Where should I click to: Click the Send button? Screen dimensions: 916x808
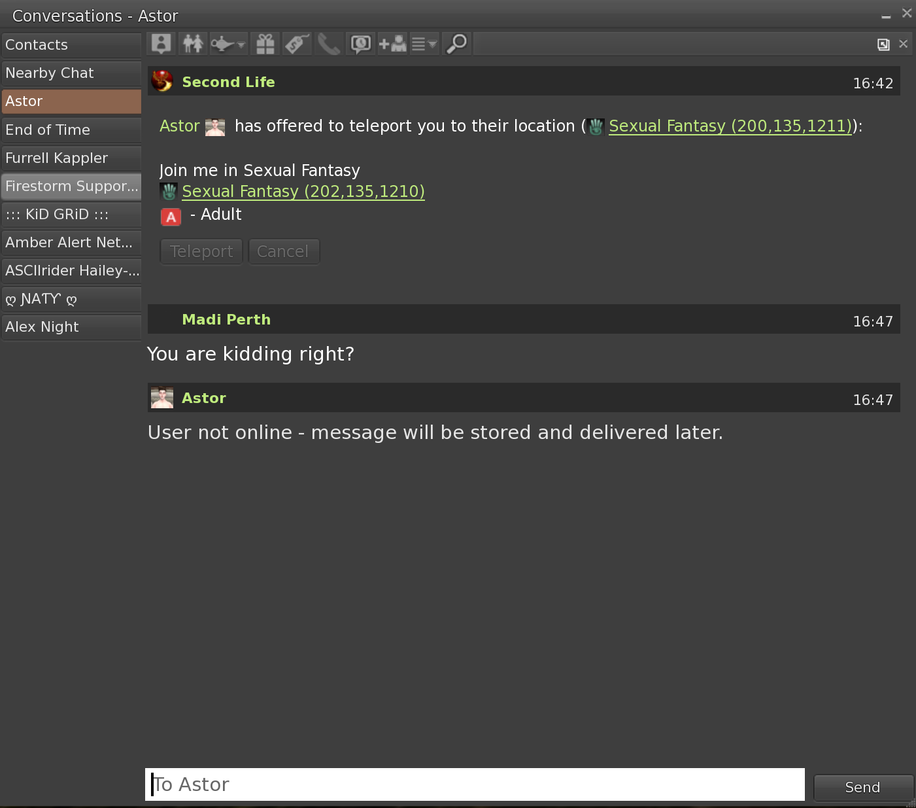(863, 787)
